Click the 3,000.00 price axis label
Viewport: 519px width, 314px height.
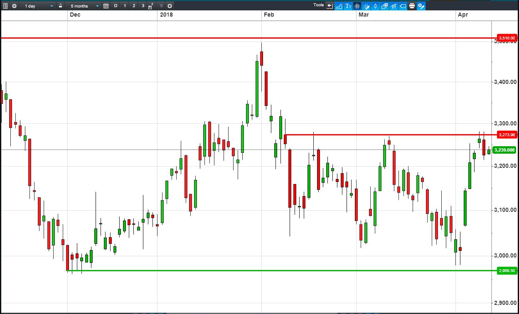click(505, 255)
